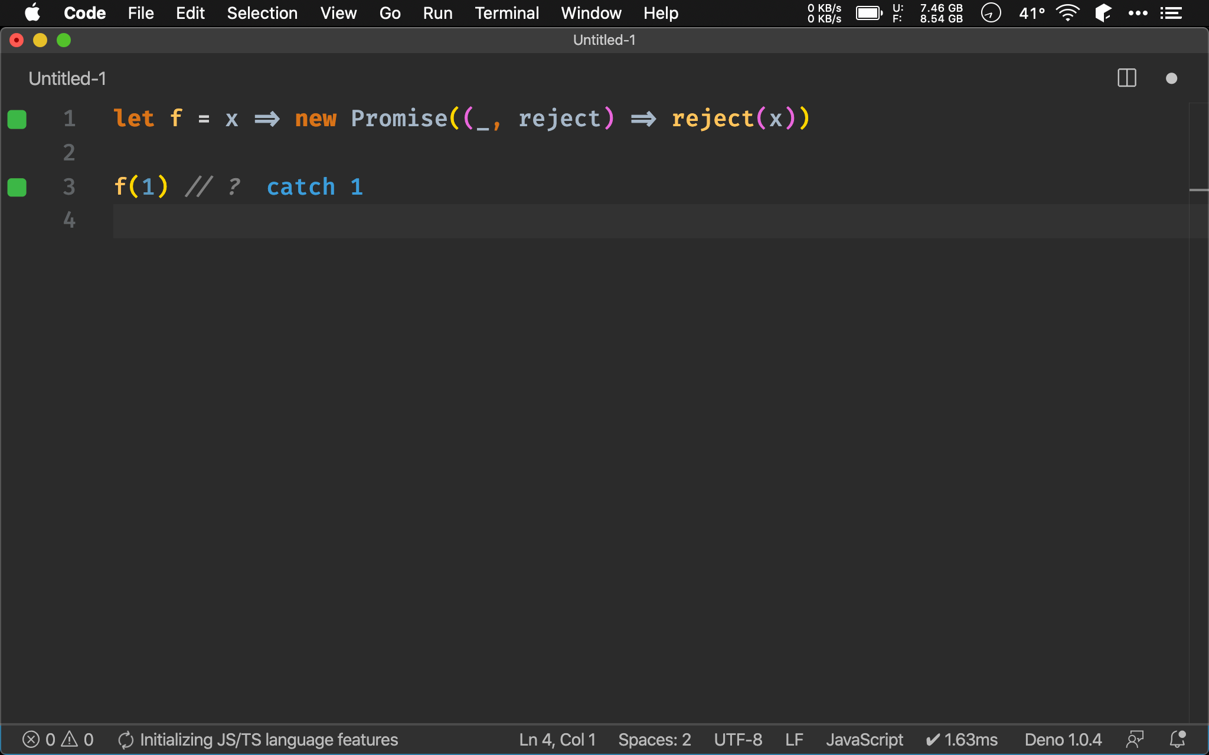Open the Selection menu
The height and width of the screenshot is (755, 1209).
pyautogui.click(x=262, y=13)
